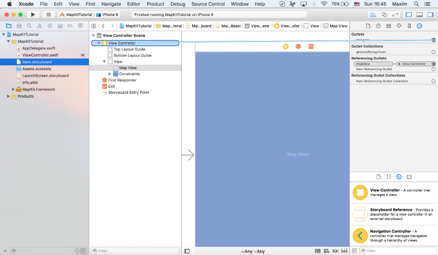The width and height of the screenshot is (438, 255).
Task: Select Top Layout Guide item
Action: (x=129, y=49)
